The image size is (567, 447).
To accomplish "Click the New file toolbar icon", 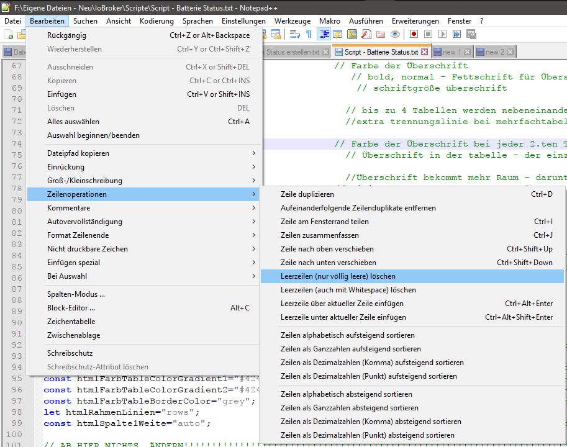I will coord(8,34).
